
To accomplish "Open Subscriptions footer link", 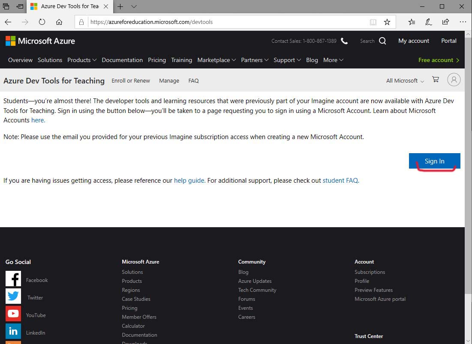I will click(x=370, y=272).
